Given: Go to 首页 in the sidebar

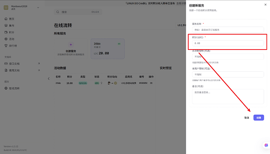Looking at the screenshot, I should click(11, 19).
